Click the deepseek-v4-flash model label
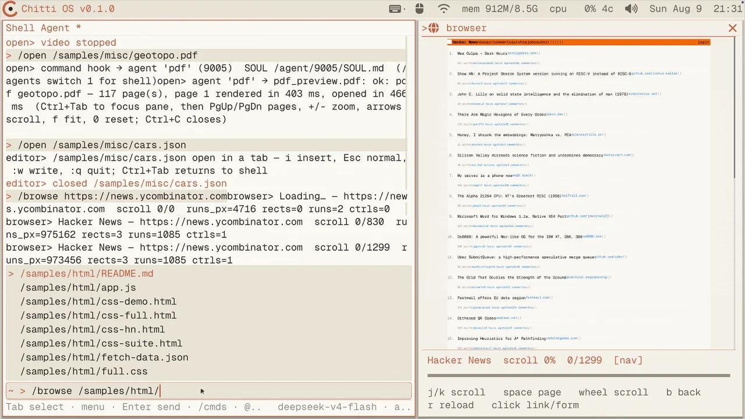 pos(327,407)
